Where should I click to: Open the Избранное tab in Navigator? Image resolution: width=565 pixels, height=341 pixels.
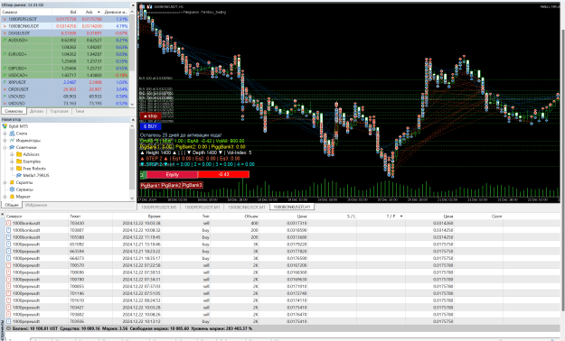(x=36, y=205)
